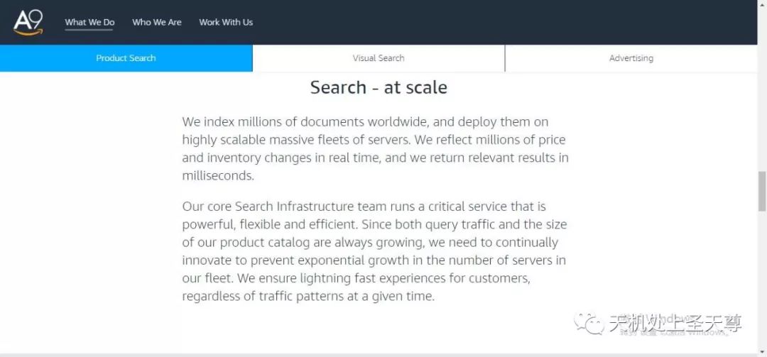The height and width of the screenshot is (357, 767).
Task: Switch to the Advertising tab
Action: 631,58
